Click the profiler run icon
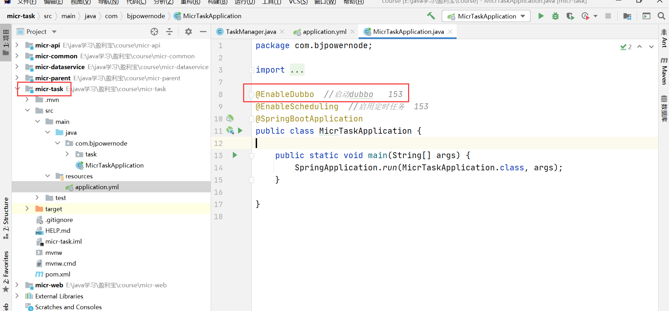669x311 pixels. [x=585, y=16]
